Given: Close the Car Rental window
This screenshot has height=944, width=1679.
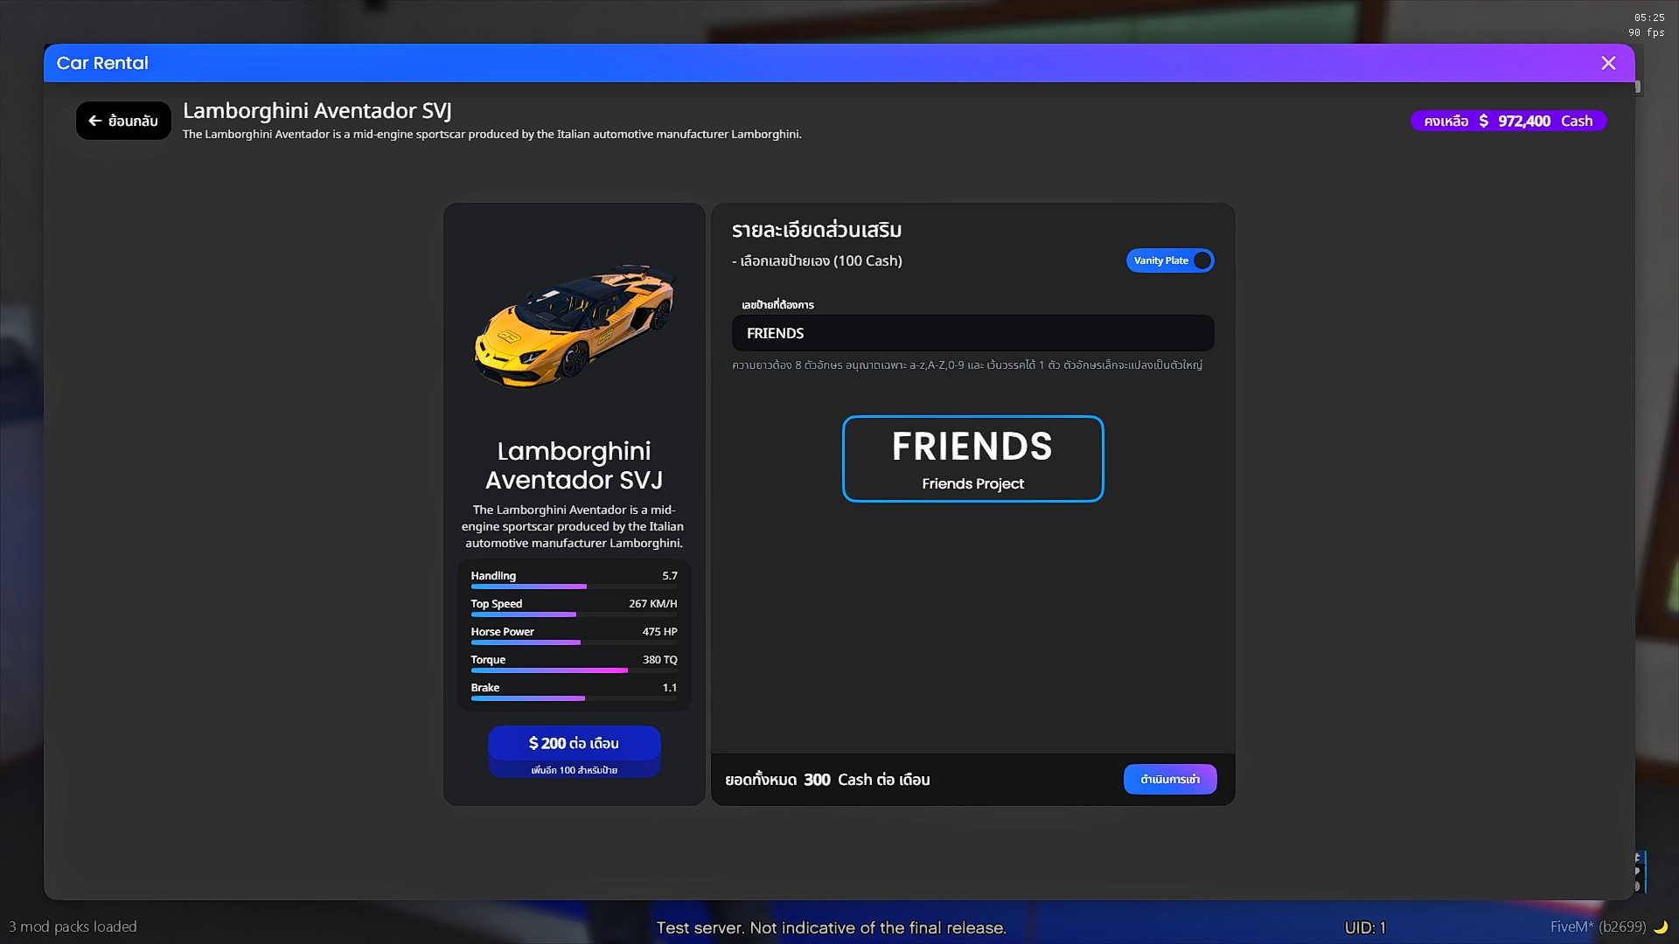Looking at the screenshot, I should point(1608,63).
